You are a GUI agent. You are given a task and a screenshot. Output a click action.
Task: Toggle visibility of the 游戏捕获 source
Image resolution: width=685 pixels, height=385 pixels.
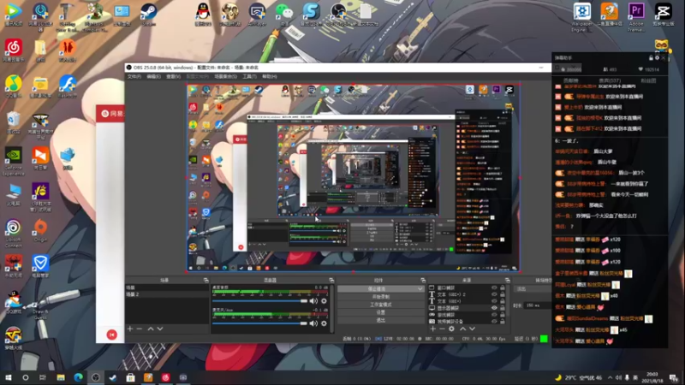click(x=494, y=314)
